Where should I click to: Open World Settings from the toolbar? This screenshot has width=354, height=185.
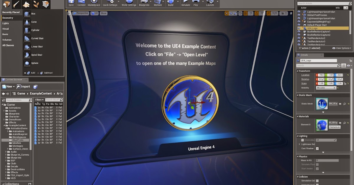click(129, 3)
